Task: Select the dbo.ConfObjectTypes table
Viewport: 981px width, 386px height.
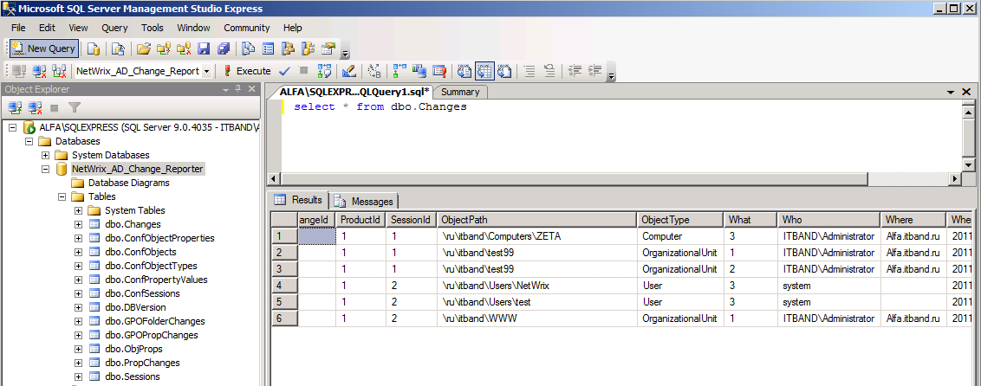Action: (x=152, y=266)
